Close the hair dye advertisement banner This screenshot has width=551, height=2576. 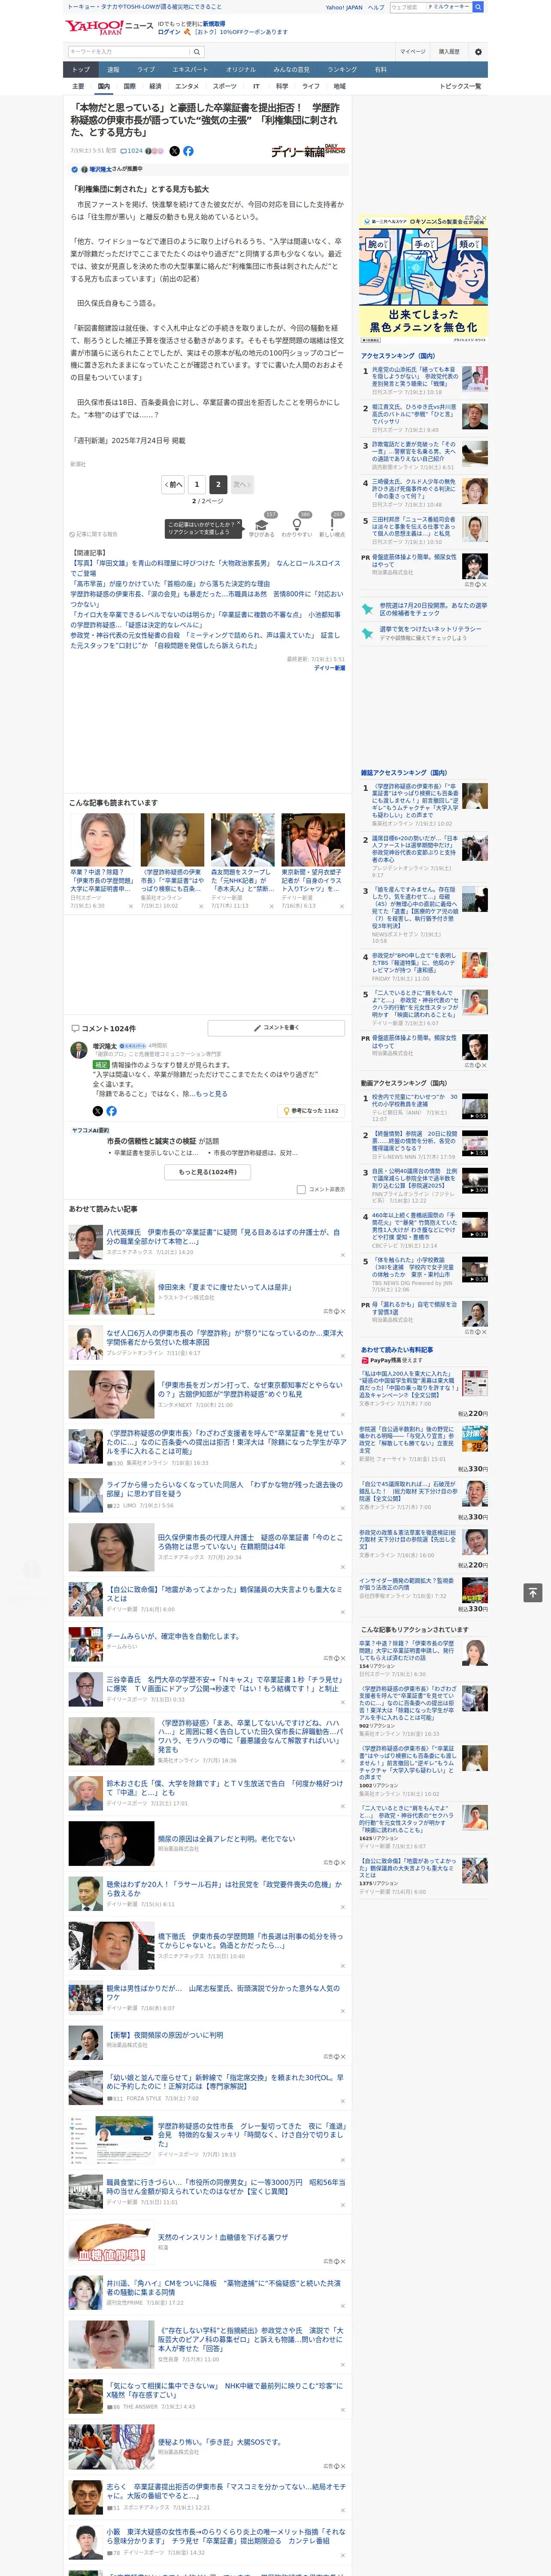(x=484, y=219)
